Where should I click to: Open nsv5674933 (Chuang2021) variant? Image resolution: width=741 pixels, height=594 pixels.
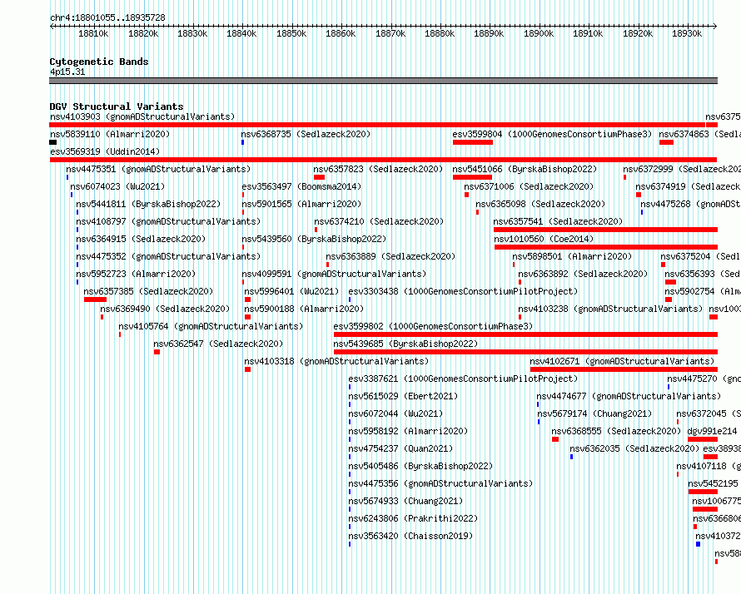tap(405, 501)
